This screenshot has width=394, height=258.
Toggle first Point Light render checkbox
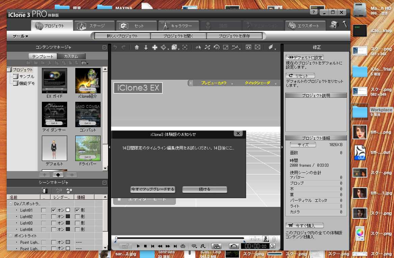click(x=54, y=242)
